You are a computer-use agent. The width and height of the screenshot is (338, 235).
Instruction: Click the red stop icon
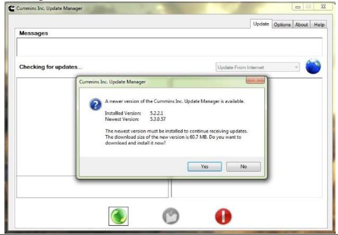pos(224,216)
